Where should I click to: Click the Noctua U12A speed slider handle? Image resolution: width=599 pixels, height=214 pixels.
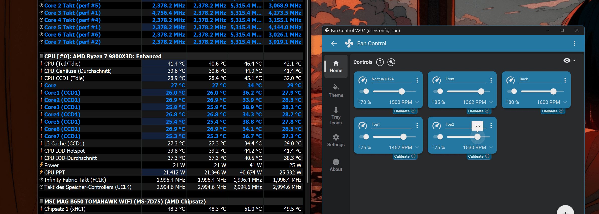pyautogui.click(x=402, y=91)
